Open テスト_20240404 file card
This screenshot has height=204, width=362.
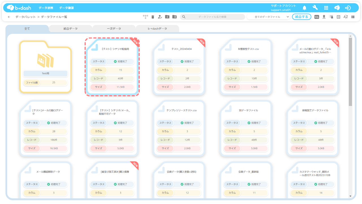pyautogui.click(x=179, y=67)
